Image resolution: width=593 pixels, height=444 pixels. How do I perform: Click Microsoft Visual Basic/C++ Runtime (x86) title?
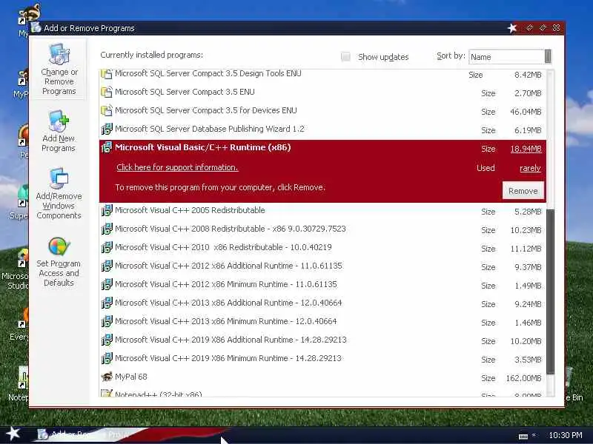click(x=202, y=147)
